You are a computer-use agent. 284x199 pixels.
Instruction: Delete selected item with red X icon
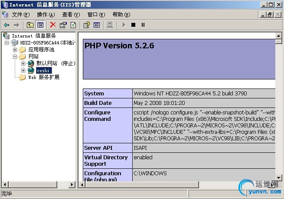point(53,25)
